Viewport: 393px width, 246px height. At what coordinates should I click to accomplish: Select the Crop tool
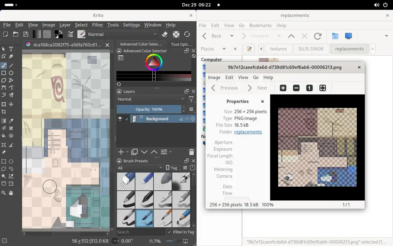[4, 112]
